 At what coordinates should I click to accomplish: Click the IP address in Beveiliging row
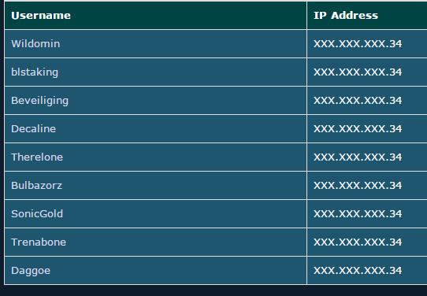358,101
